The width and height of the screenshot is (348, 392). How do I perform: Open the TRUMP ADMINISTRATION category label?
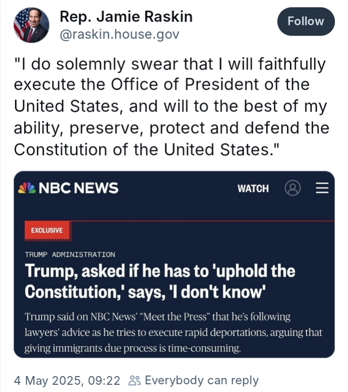tap(70, 254)
